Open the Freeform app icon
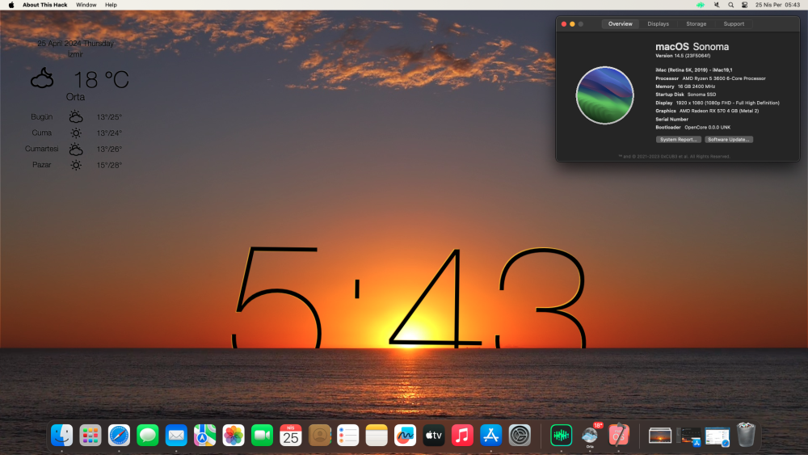 point(405,436)
